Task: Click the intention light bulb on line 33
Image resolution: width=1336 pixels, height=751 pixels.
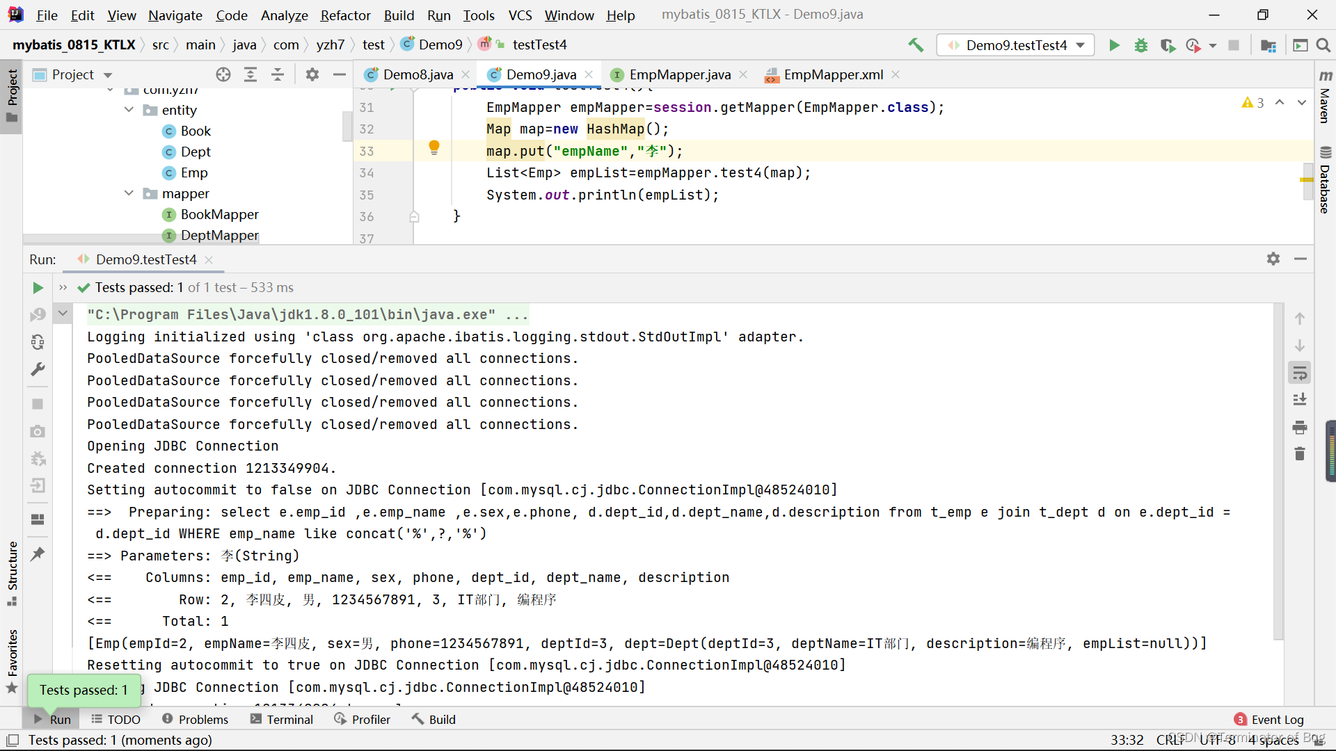Action: [x=434, y=147]
